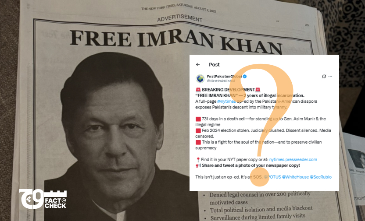Click the pin emoji before Find it
The image size is (365, 221).
198,160
